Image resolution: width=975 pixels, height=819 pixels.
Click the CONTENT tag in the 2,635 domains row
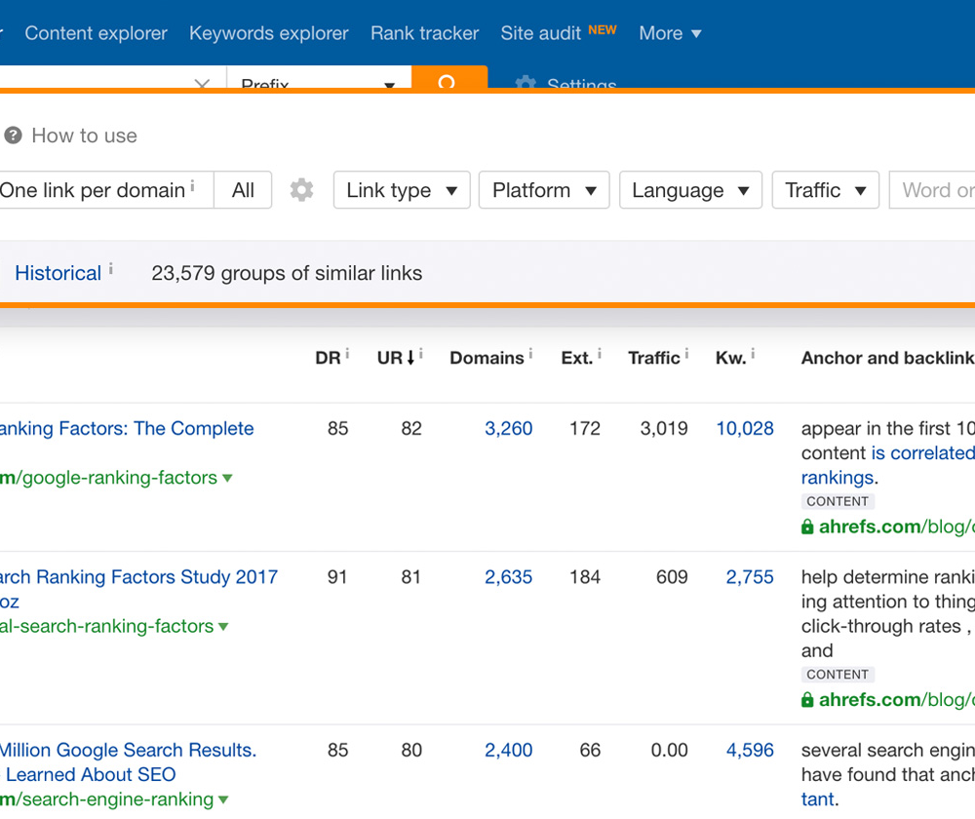coord(838,675)
